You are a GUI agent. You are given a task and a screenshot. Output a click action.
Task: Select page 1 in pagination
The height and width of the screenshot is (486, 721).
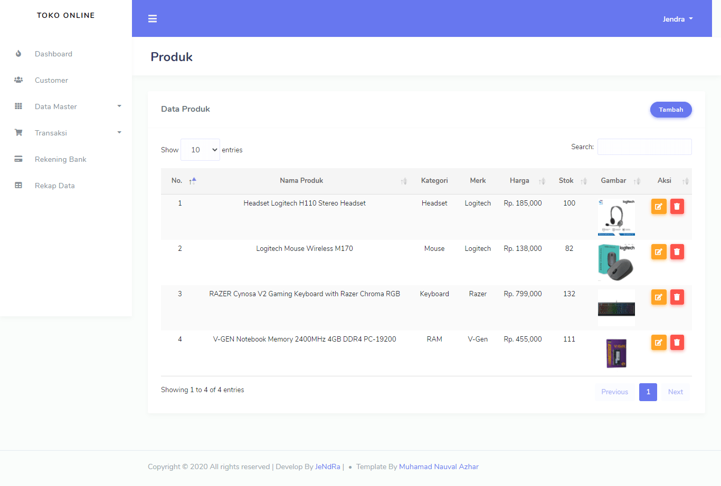pyautogui.click(x=648, y=392)
